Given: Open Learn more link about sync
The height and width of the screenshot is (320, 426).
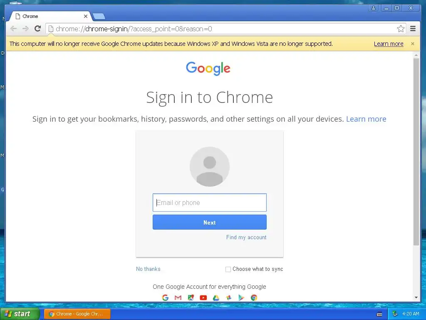Looking at the screenshot, I should coord(366,119).
